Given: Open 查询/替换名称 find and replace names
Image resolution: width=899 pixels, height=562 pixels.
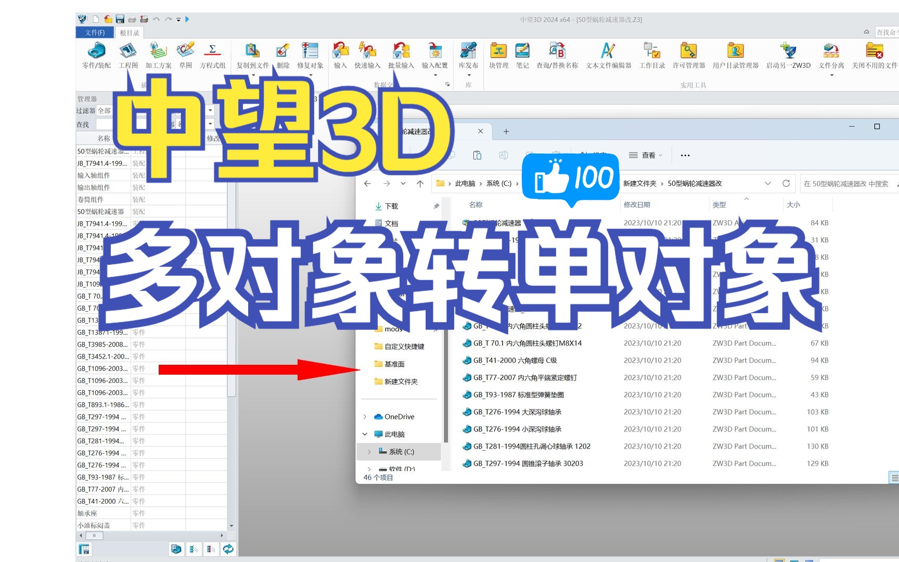Looking at the screenshot, I should (x=557, y=55).
